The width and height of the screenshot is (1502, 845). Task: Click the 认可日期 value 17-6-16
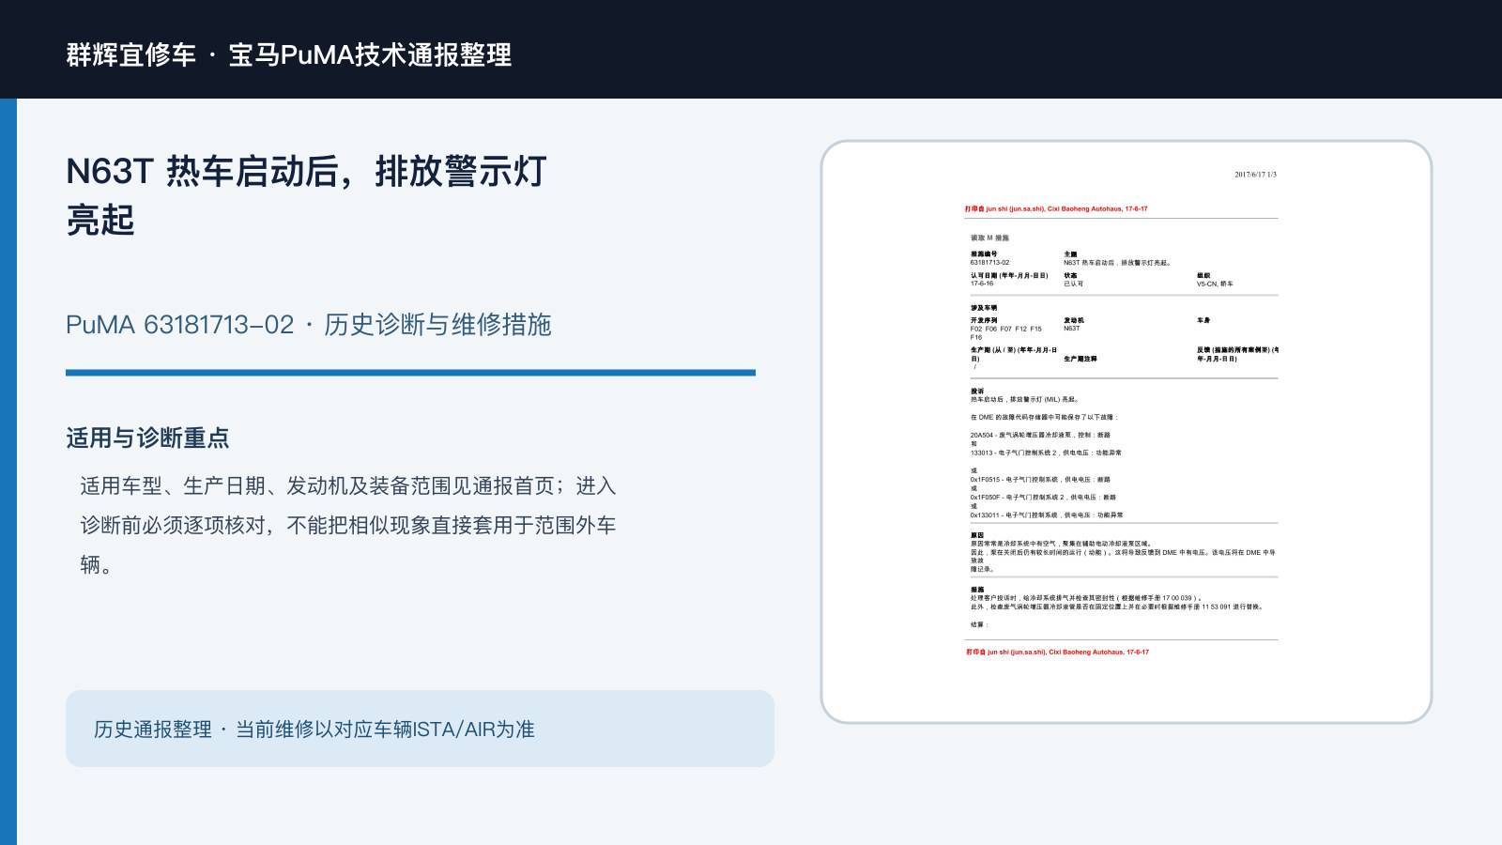pyautogui.click(x=982, y=284)
